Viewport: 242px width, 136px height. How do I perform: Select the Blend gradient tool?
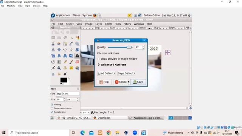[59, 62]
